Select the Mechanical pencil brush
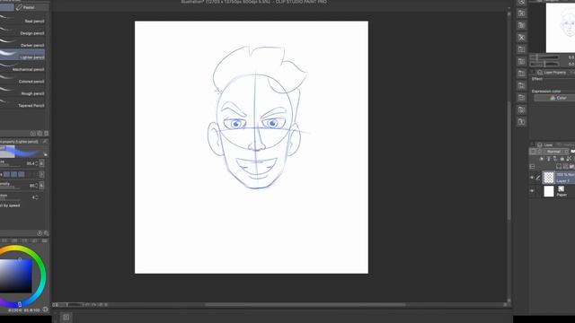The height and width of the screenshot is (323, 575). 22,69
